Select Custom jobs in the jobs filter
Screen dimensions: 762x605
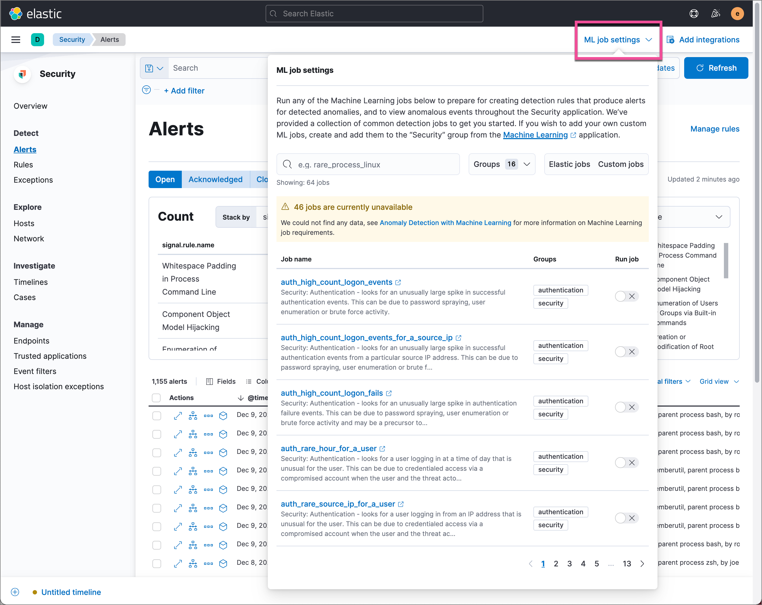click(621, 164)
